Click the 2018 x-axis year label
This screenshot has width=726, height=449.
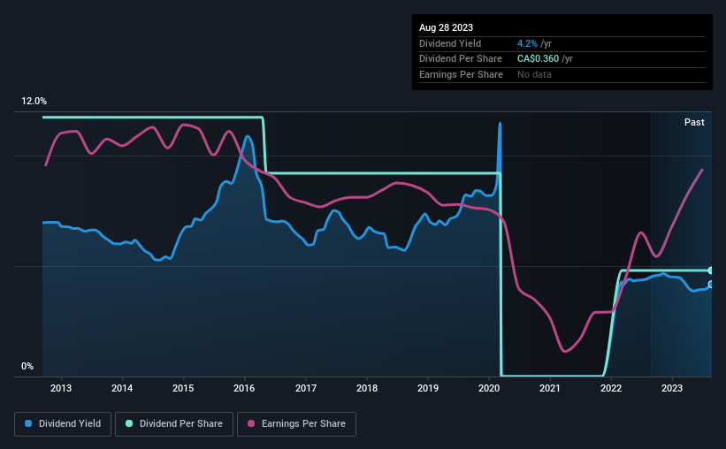coord(367,388)
